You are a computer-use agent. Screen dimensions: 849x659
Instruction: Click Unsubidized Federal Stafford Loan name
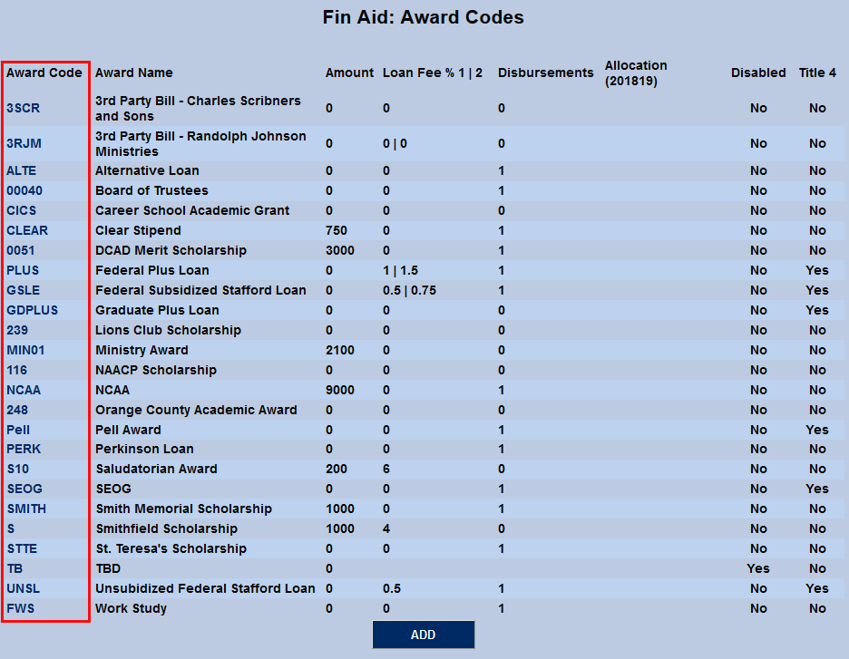pyautogui.click(x=205, y=588)
